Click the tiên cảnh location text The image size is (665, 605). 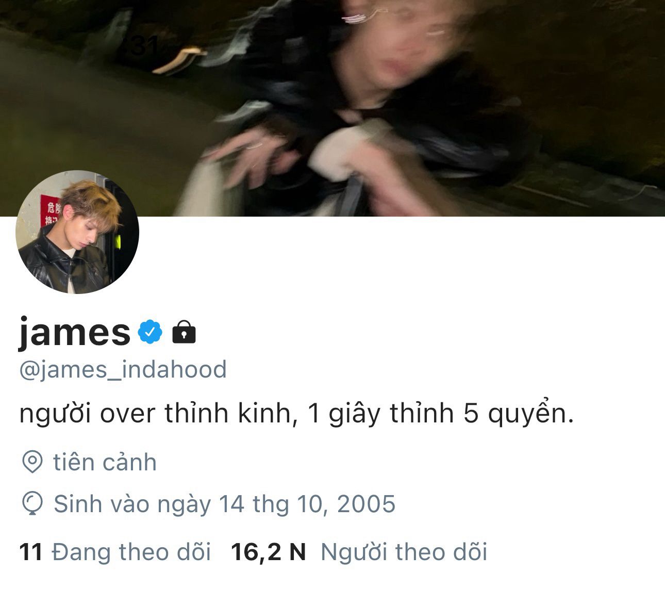pyautogui.click(x=105, y=462)
